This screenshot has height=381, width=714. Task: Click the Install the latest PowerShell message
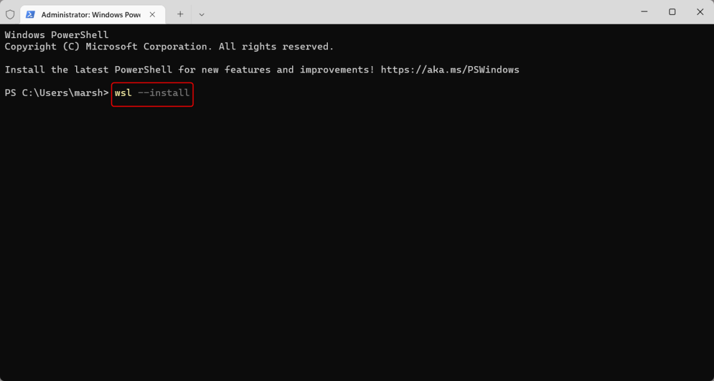(x=189, y=70)
